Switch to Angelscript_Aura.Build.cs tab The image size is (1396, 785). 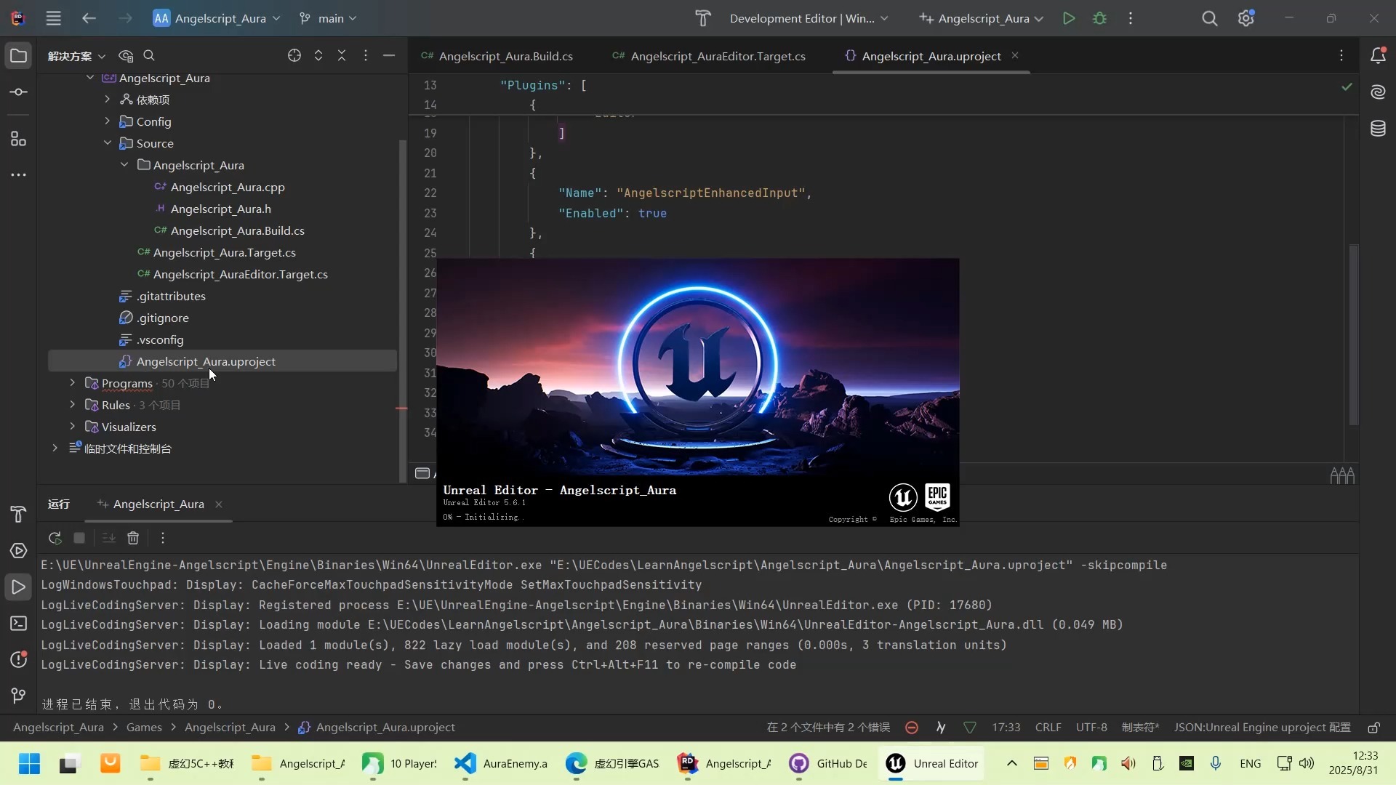[497, 56]
